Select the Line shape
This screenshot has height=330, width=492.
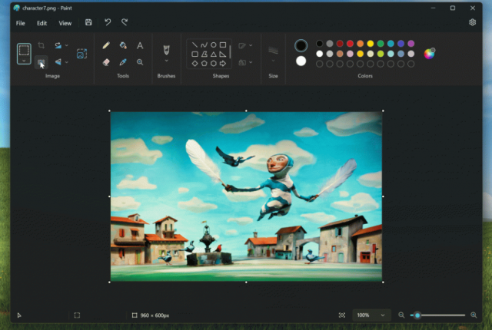coord(194,45)
